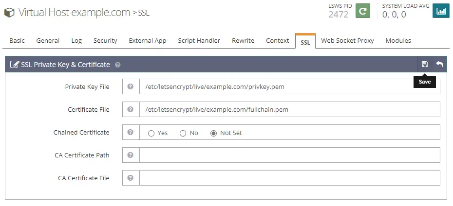Click help icon beside Chained Certificate

(131, 132)
